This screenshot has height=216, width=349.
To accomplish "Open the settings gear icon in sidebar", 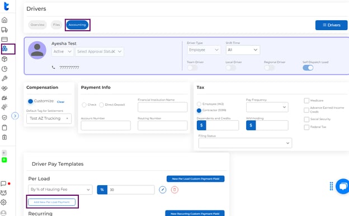I will [x=3, y=202].
